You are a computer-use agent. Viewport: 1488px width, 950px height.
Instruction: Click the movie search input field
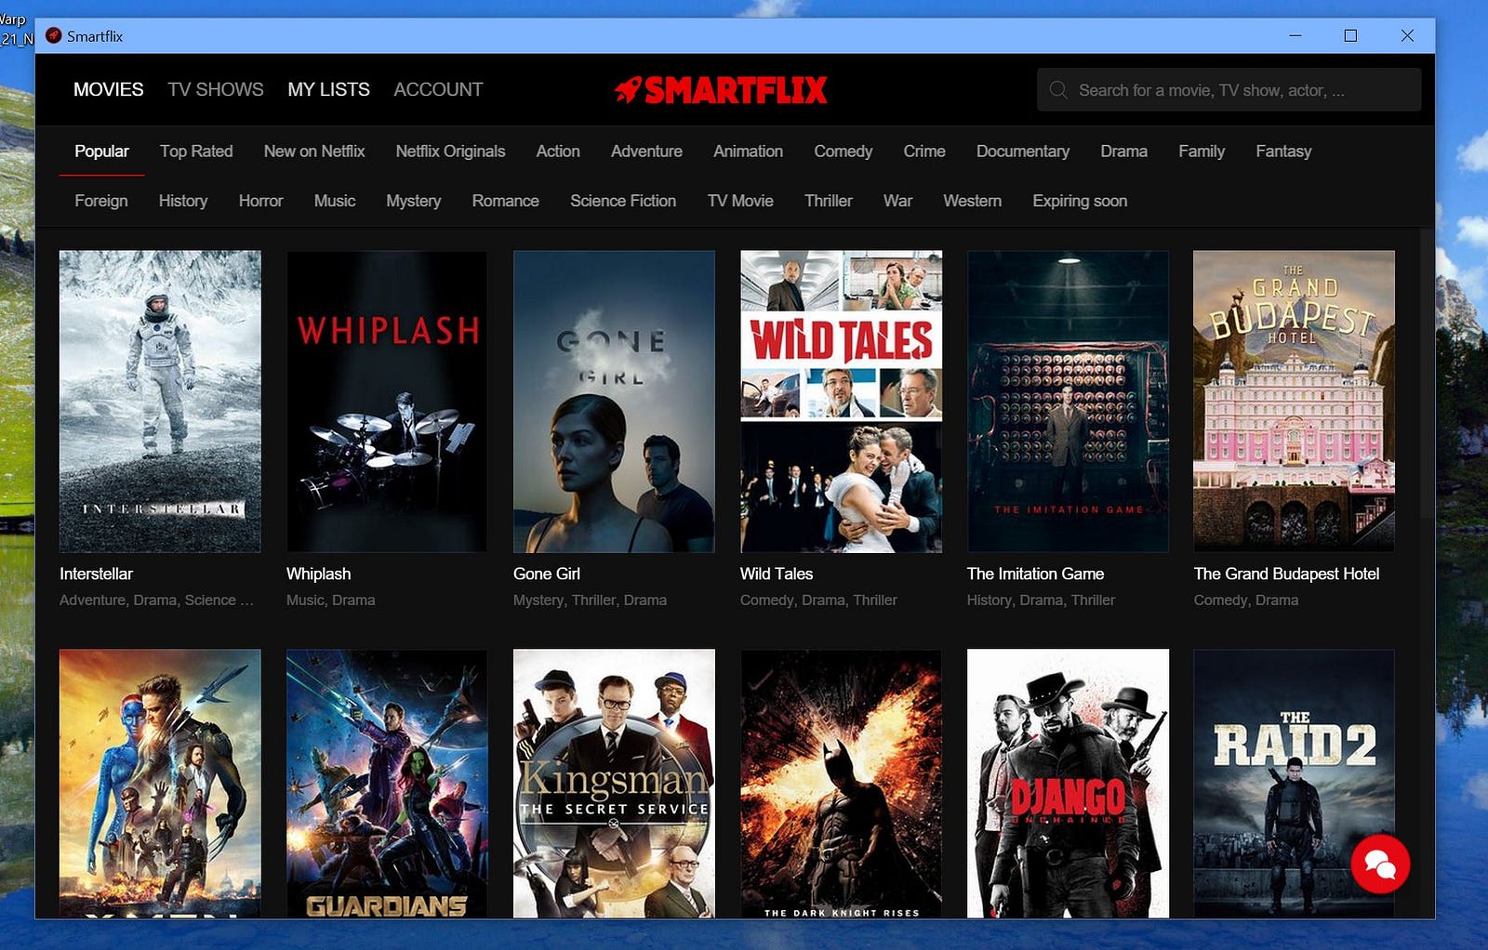point(1229,90)
